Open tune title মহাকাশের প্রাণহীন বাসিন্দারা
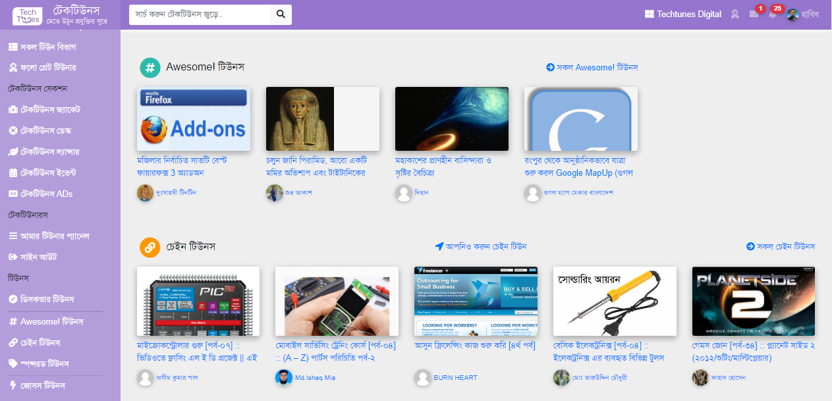Image resolution: width=832 pixels, height=401 pixels. pyautogui.click(x=444, y=167)
